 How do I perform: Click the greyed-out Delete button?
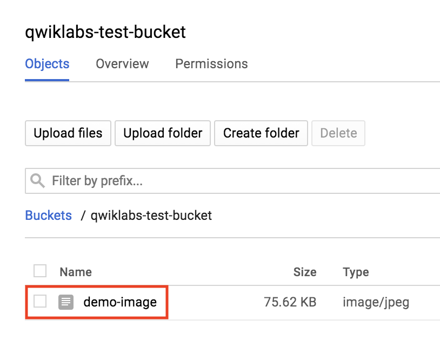338,133
